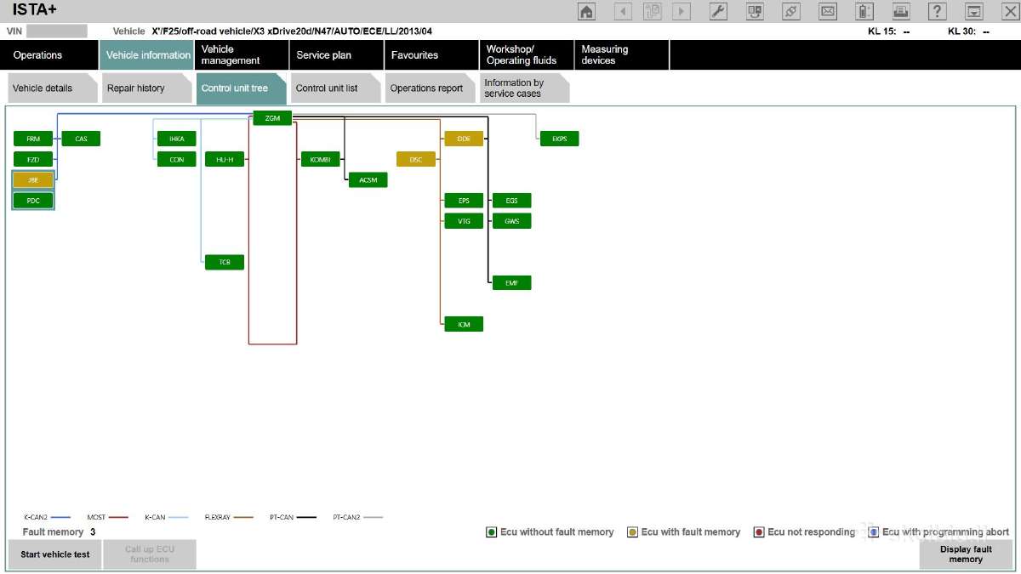Open the Operations menu tab
Viewport: 1021px width, 574px height.
(x=48, y=54)
